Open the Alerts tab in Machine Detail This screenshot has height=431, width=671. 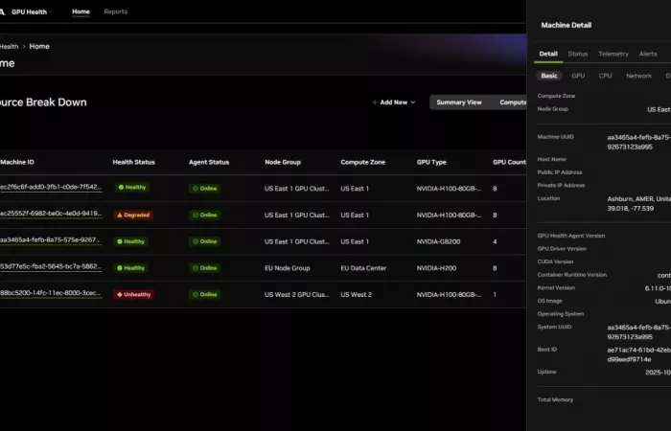[647, 54]
